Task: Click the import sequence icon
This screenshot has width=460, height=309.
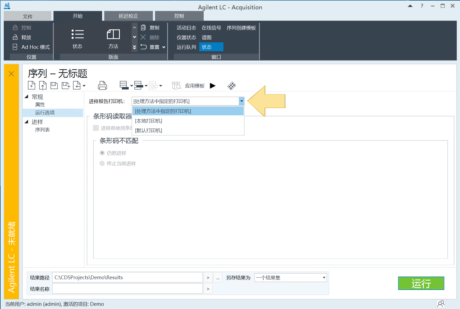Action: tap(77, 86)
